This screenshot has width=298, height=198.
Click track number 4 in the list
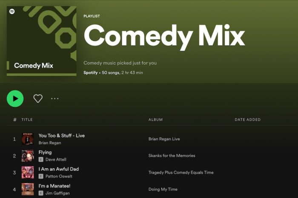pyautogui.click(x=14, y=189)
